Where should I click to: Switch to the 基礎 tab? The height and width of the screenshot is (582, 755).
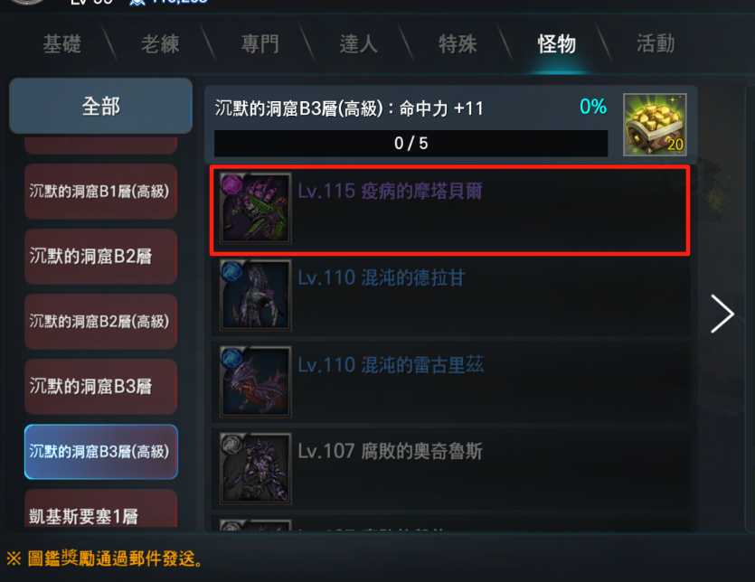[x=62, y=44]
